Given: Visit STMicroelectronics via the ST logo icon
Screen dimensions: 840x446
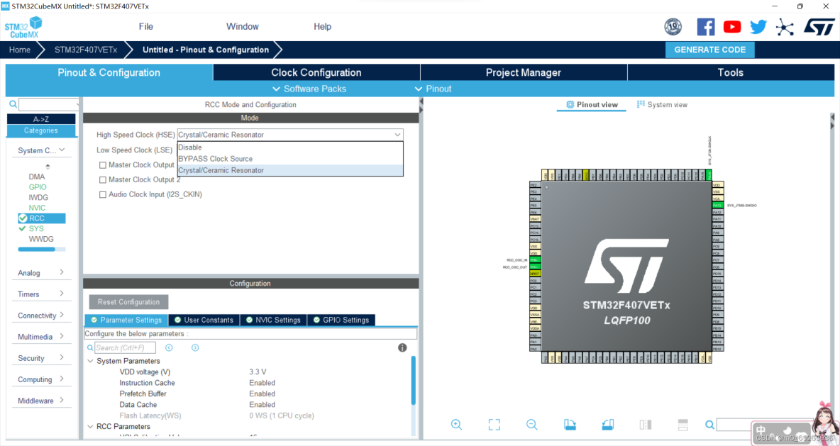Looking at the screenshot, I should 817,26.
